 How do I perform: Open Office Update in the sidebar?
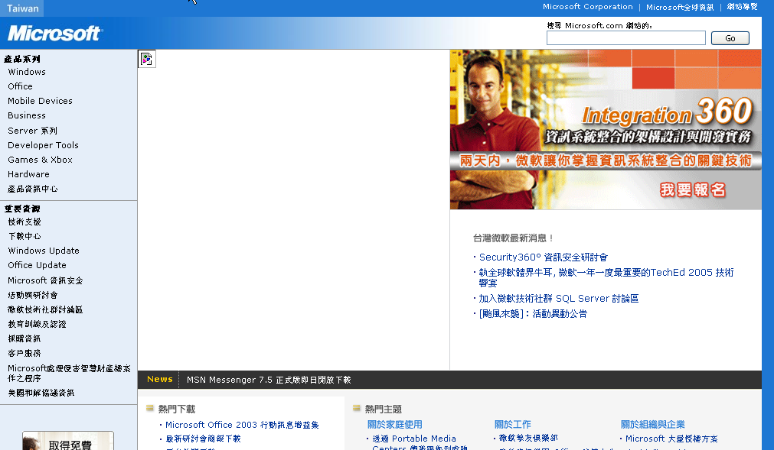pos(37,265)
